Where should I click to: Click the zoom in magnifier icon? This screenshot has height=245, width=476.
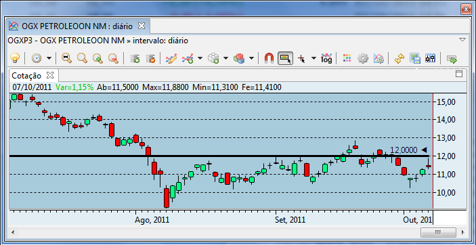tap(98, 58)
